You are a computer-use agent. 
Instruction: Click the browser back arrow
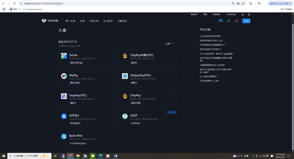click(3, 3)
